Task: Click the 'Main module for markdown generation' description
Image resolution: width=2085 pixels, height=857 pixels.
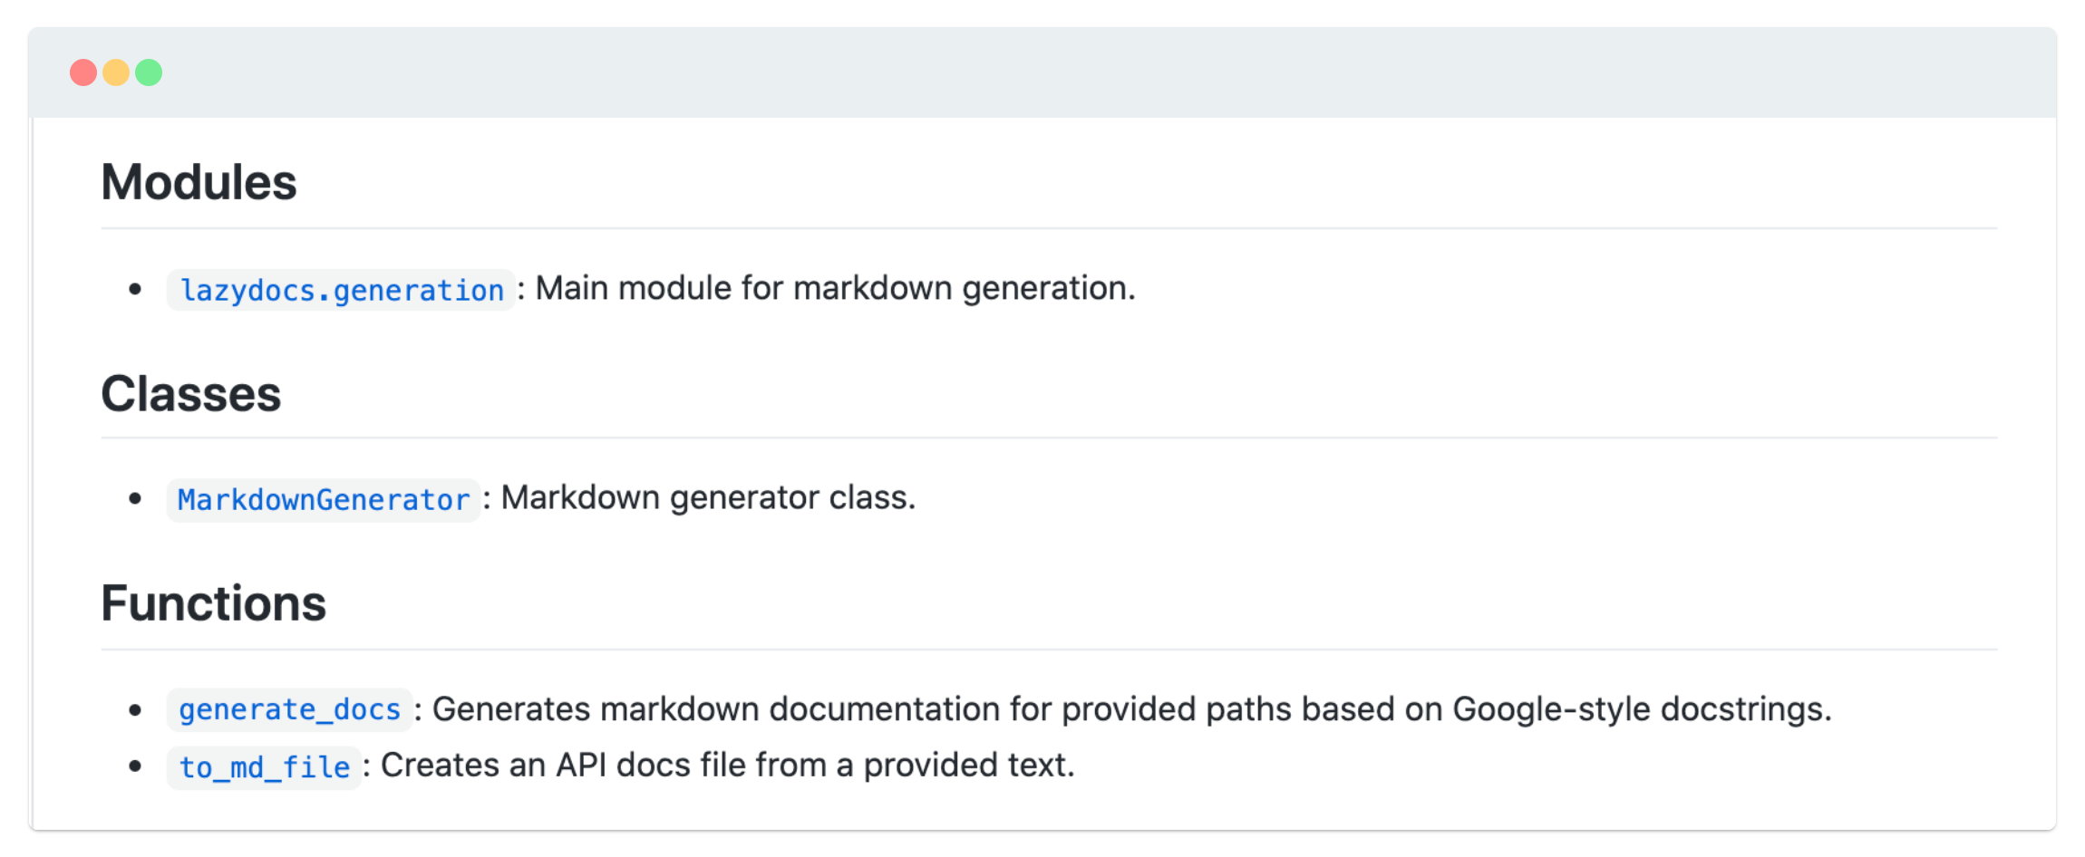Action: click(x=834, y=288)
